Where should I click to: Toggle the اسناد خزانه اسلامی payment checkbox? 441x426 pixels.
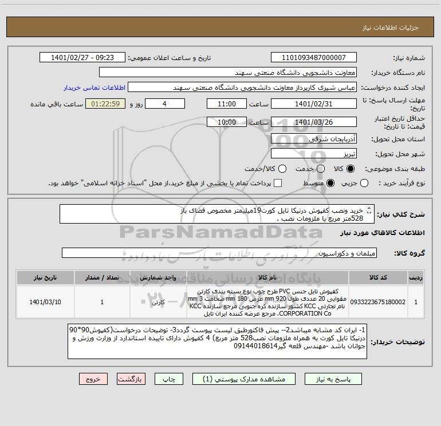pos(278,183)
